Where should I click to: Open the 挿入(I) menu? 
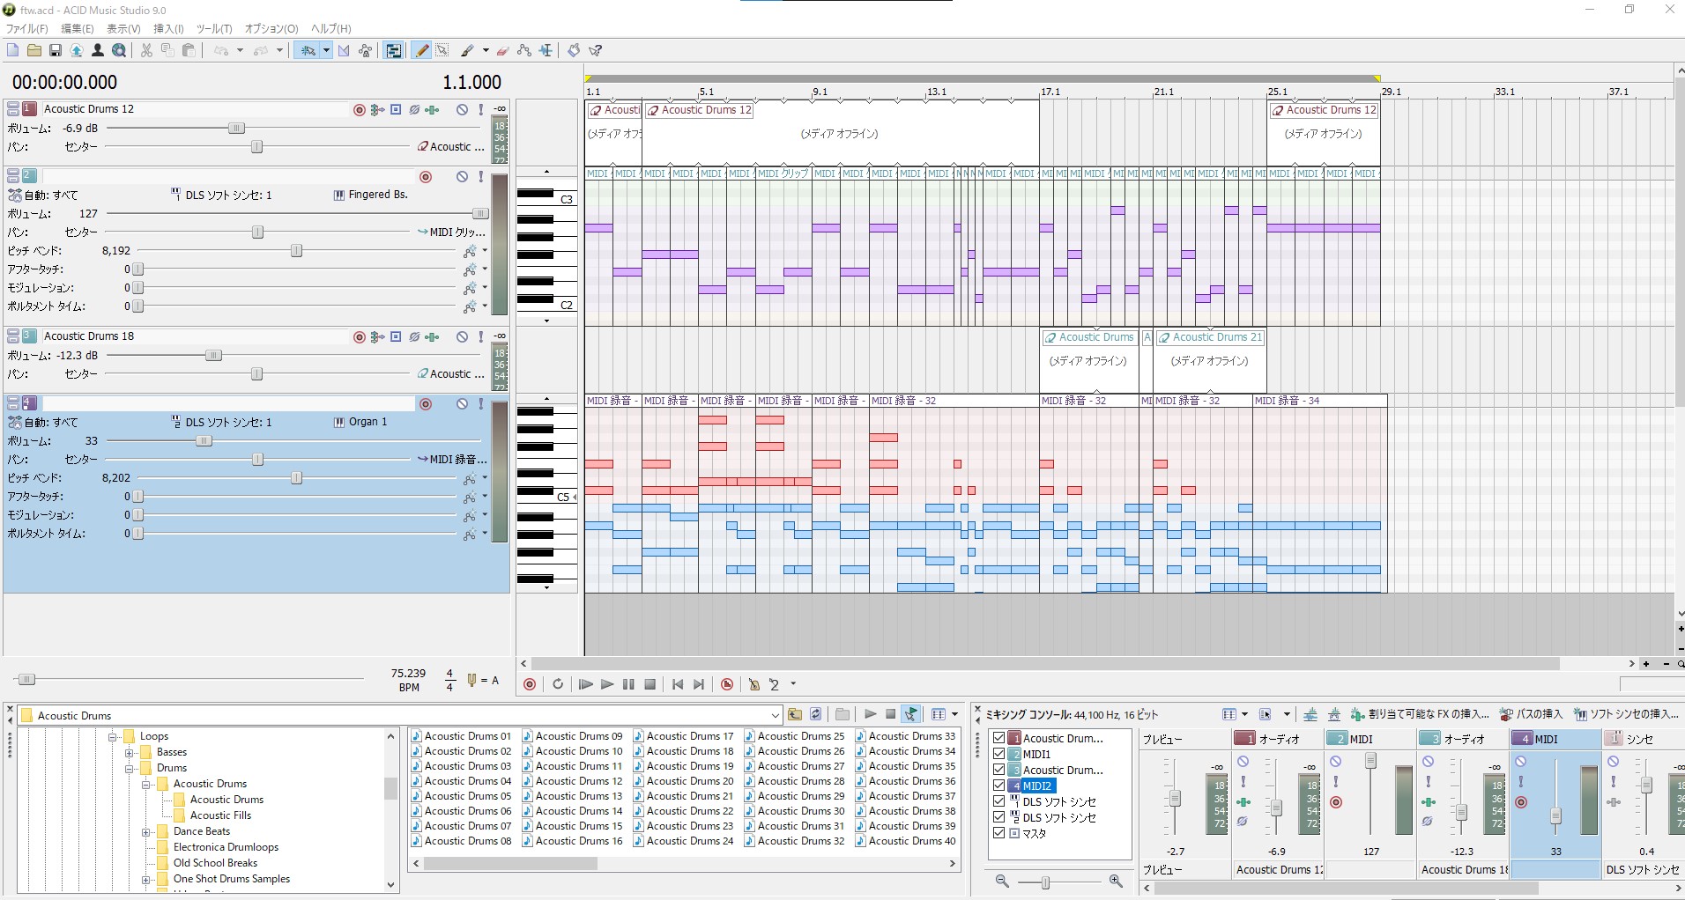click(x=168, y=29)
